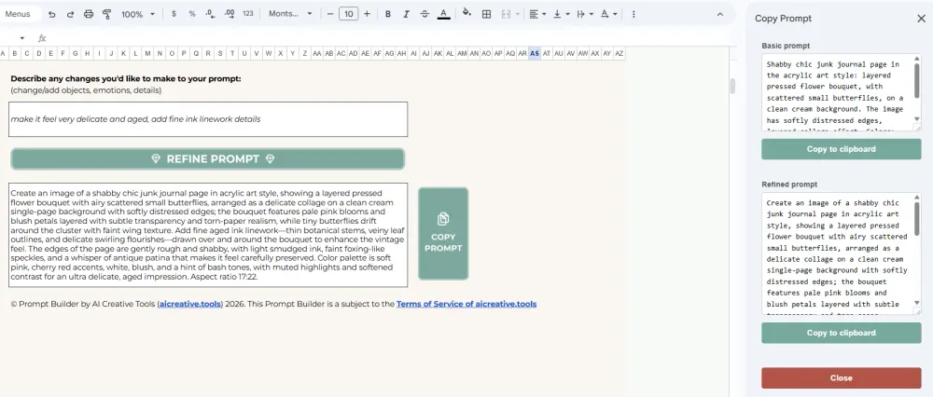Toggle bold formatting

pyautogui.click(x=388, y=14)
